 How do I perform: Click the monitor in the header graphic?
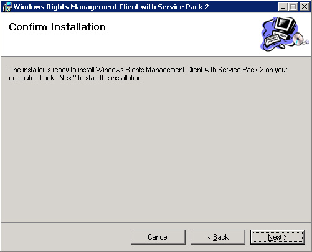tap(285, 24)
